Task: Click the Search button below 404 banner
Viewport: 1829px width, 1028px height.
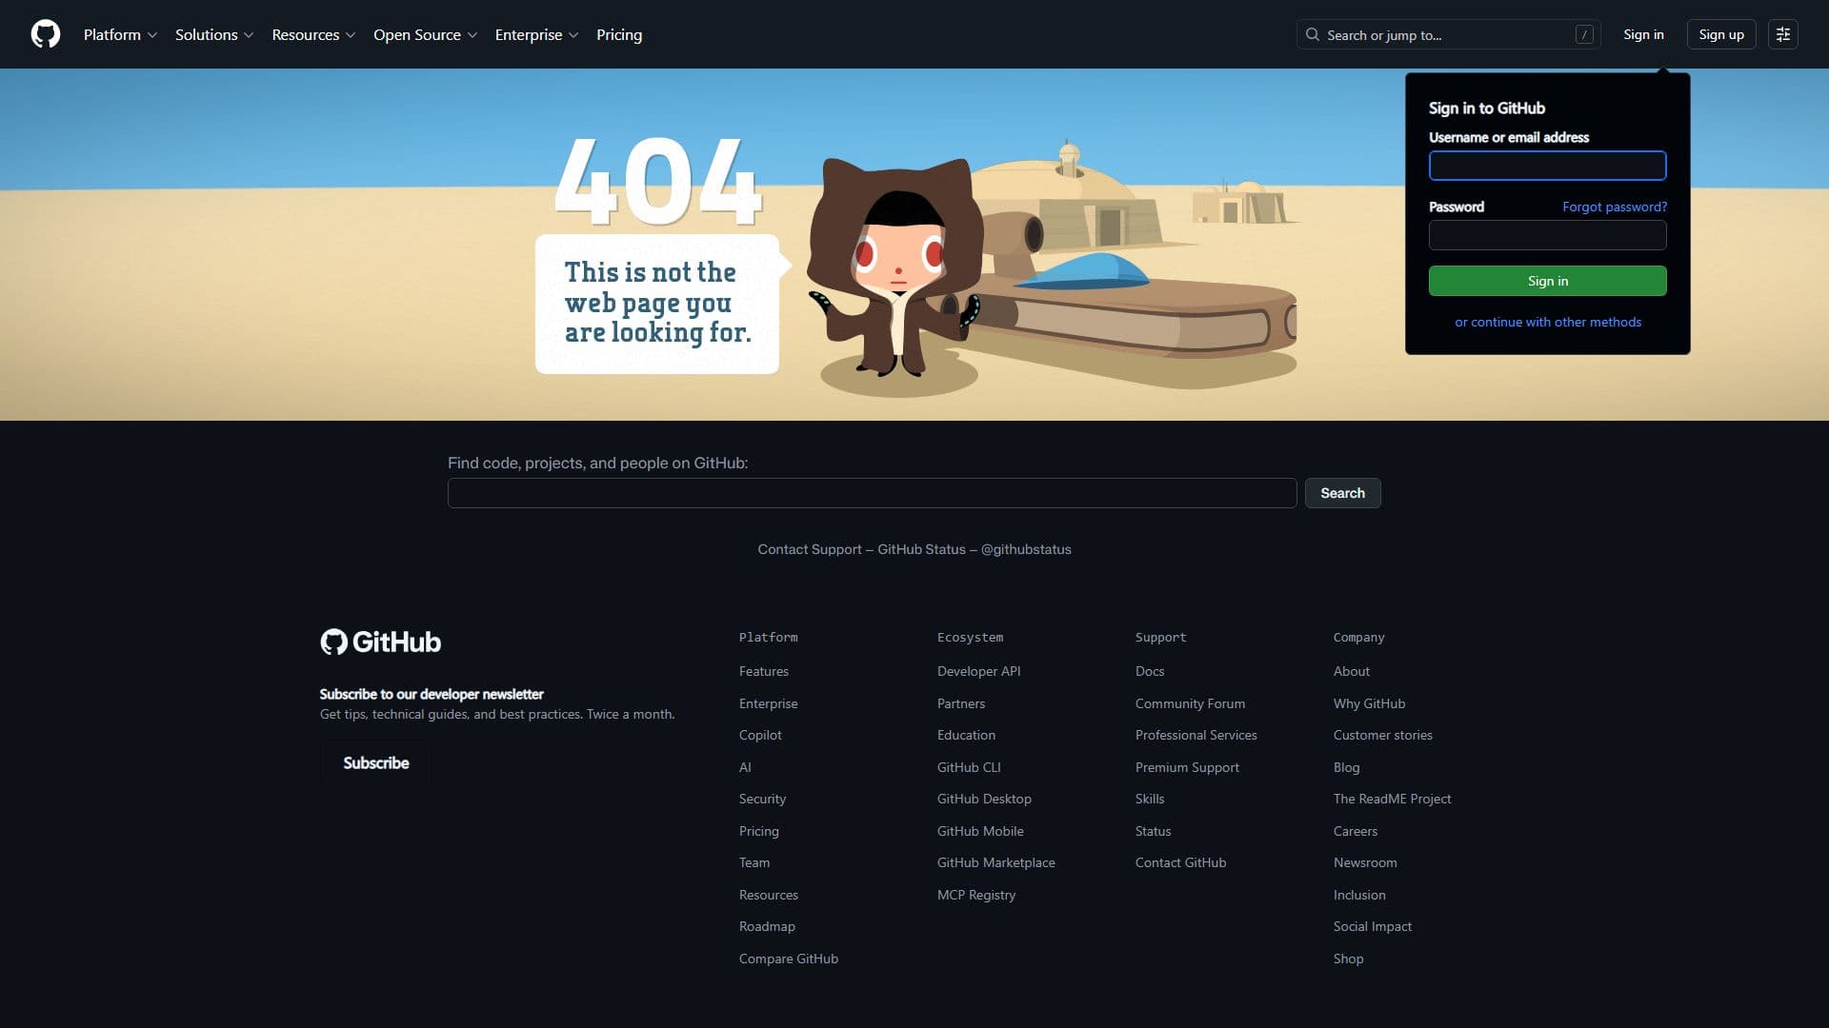Action: [1342, 493]
